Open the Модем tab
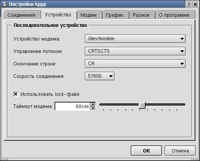Viewport: 200px width, 161px height. pyautogui.click(x=89, y=15)
